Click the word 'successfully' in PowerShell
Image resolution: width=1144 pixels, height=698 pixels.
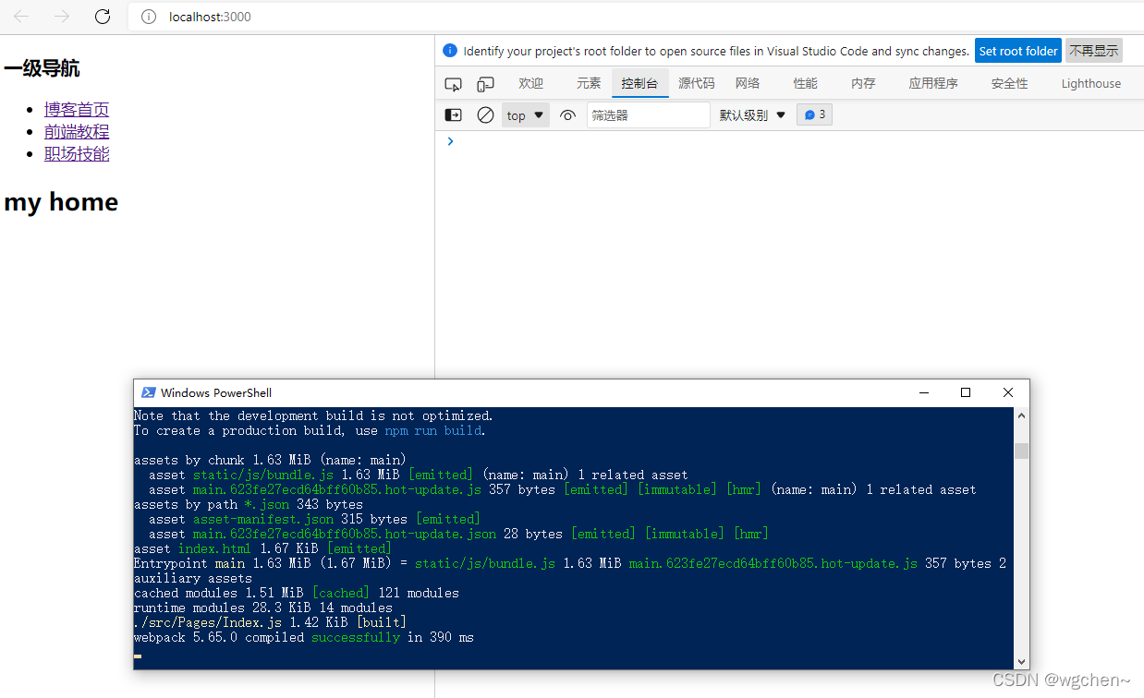tap(356, 637)
